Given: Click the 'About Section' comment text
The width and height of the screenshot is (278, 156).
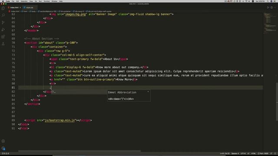Looking at the screenshot, I should pos(43,39).
